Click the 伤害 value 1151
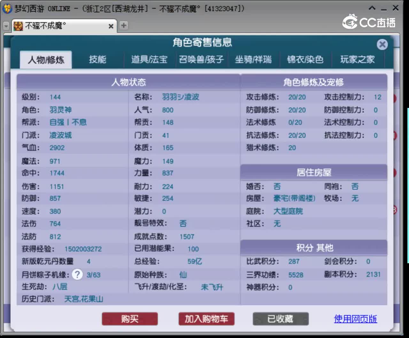Screen dimensions: 409x338 [x=57, y=187]
